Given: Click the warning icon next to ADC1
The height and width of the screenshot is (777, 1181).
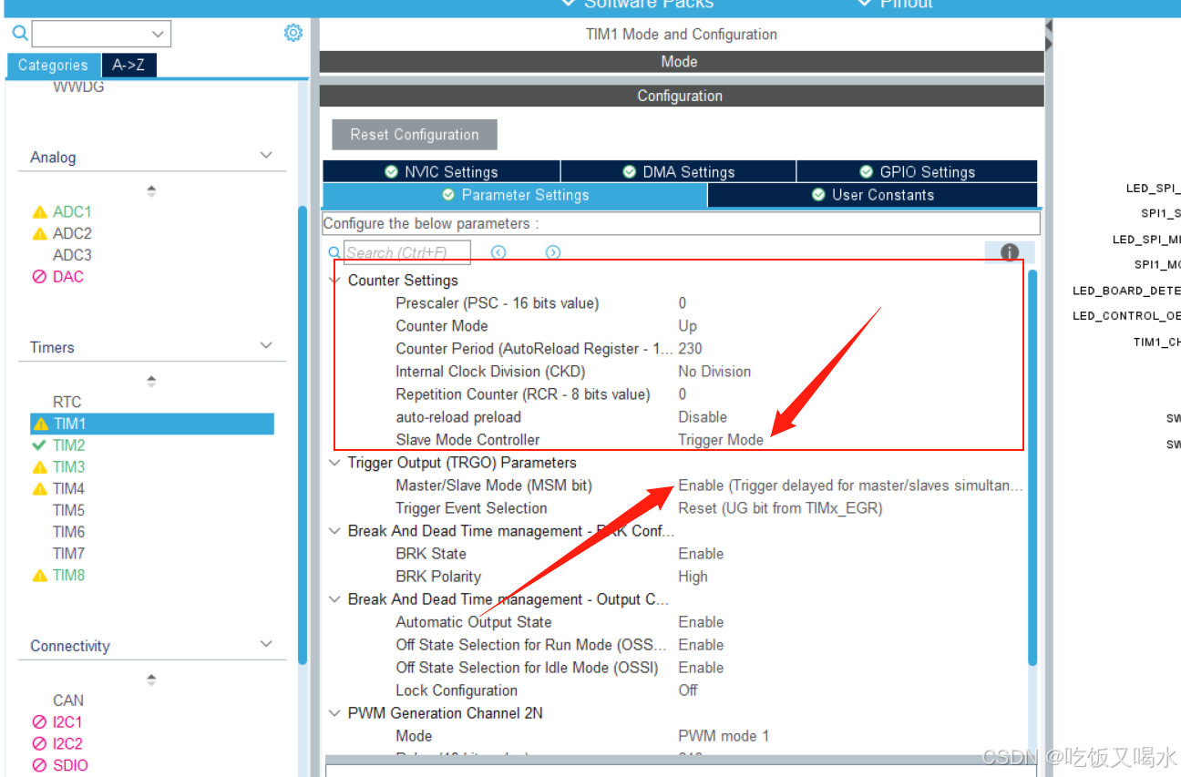Looking at the screenshot, I should 39,211.
